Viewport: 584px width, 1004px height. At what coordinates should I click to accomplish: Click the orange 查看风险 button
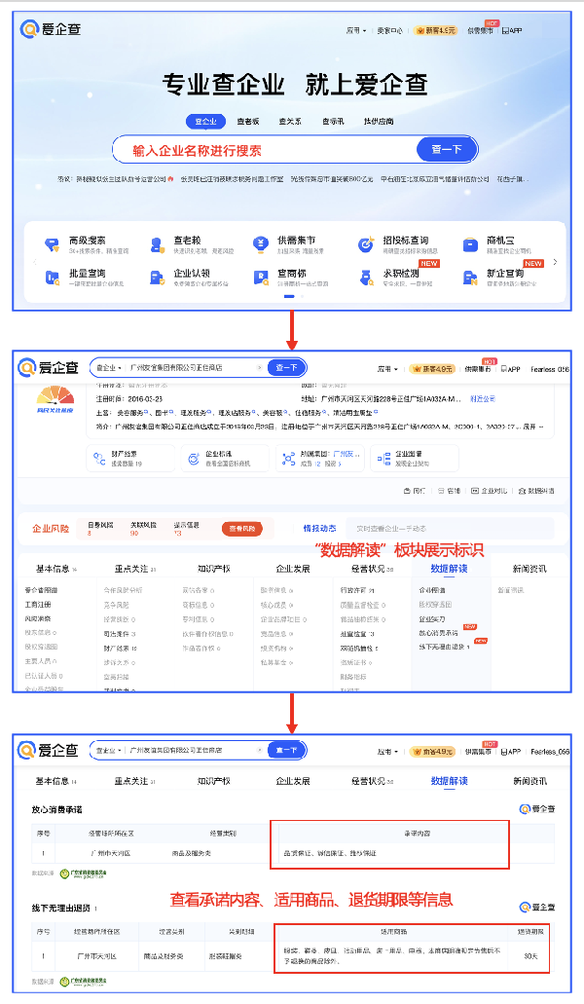tap(241, 529)
